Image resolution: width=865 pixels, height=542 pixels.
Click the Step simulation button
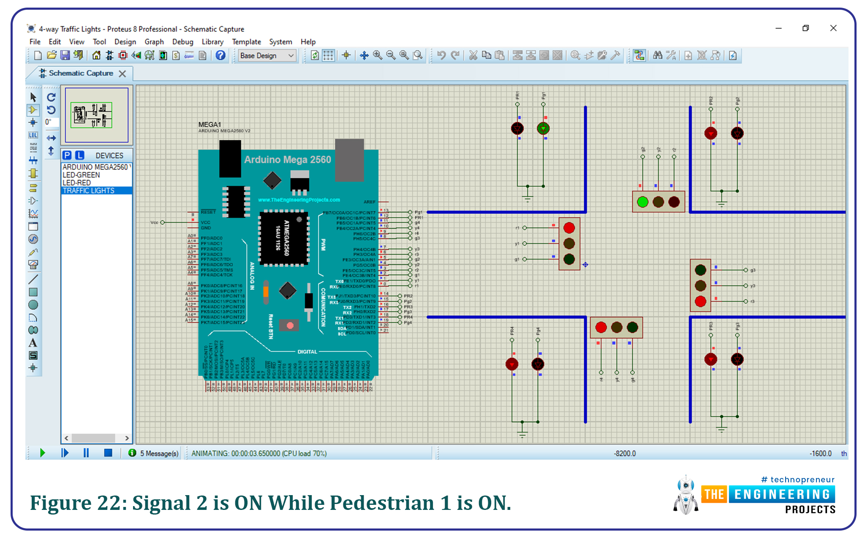point(65,453)
